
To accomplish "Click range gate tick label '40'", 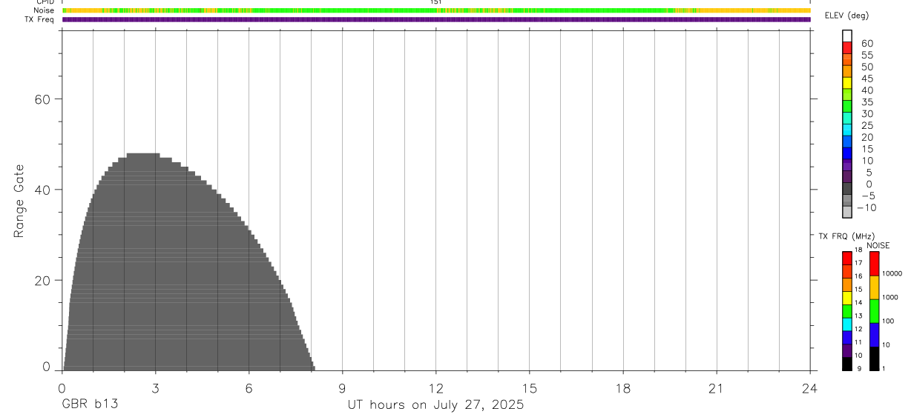I will coord(42,190).
